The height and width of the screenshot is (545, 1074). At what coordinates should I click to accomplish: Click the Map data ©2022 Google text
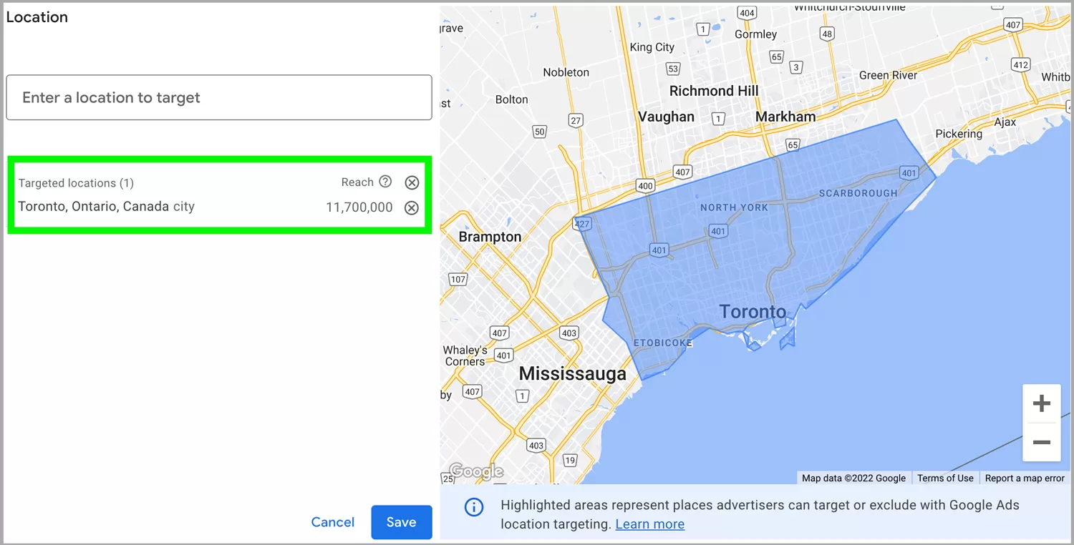853,478
